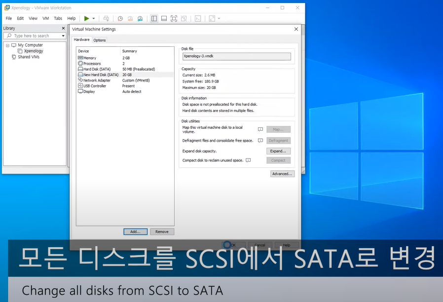This screenshot has width=443, height=302.
Task: Click the Defragment button
Action: click(x=278, y=141)
